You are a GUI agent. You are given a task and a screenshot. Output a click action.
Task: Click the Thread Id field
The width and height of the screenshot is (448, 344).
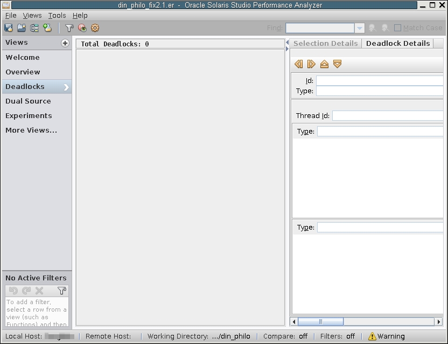pos(388,115)
